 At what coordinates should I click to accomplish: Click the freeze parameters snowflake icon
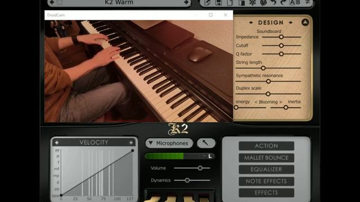coord(253,2)
